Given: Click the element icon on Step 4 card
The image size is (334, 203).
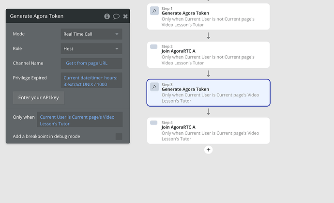Looking at the screenshot, I should [153, 123].
